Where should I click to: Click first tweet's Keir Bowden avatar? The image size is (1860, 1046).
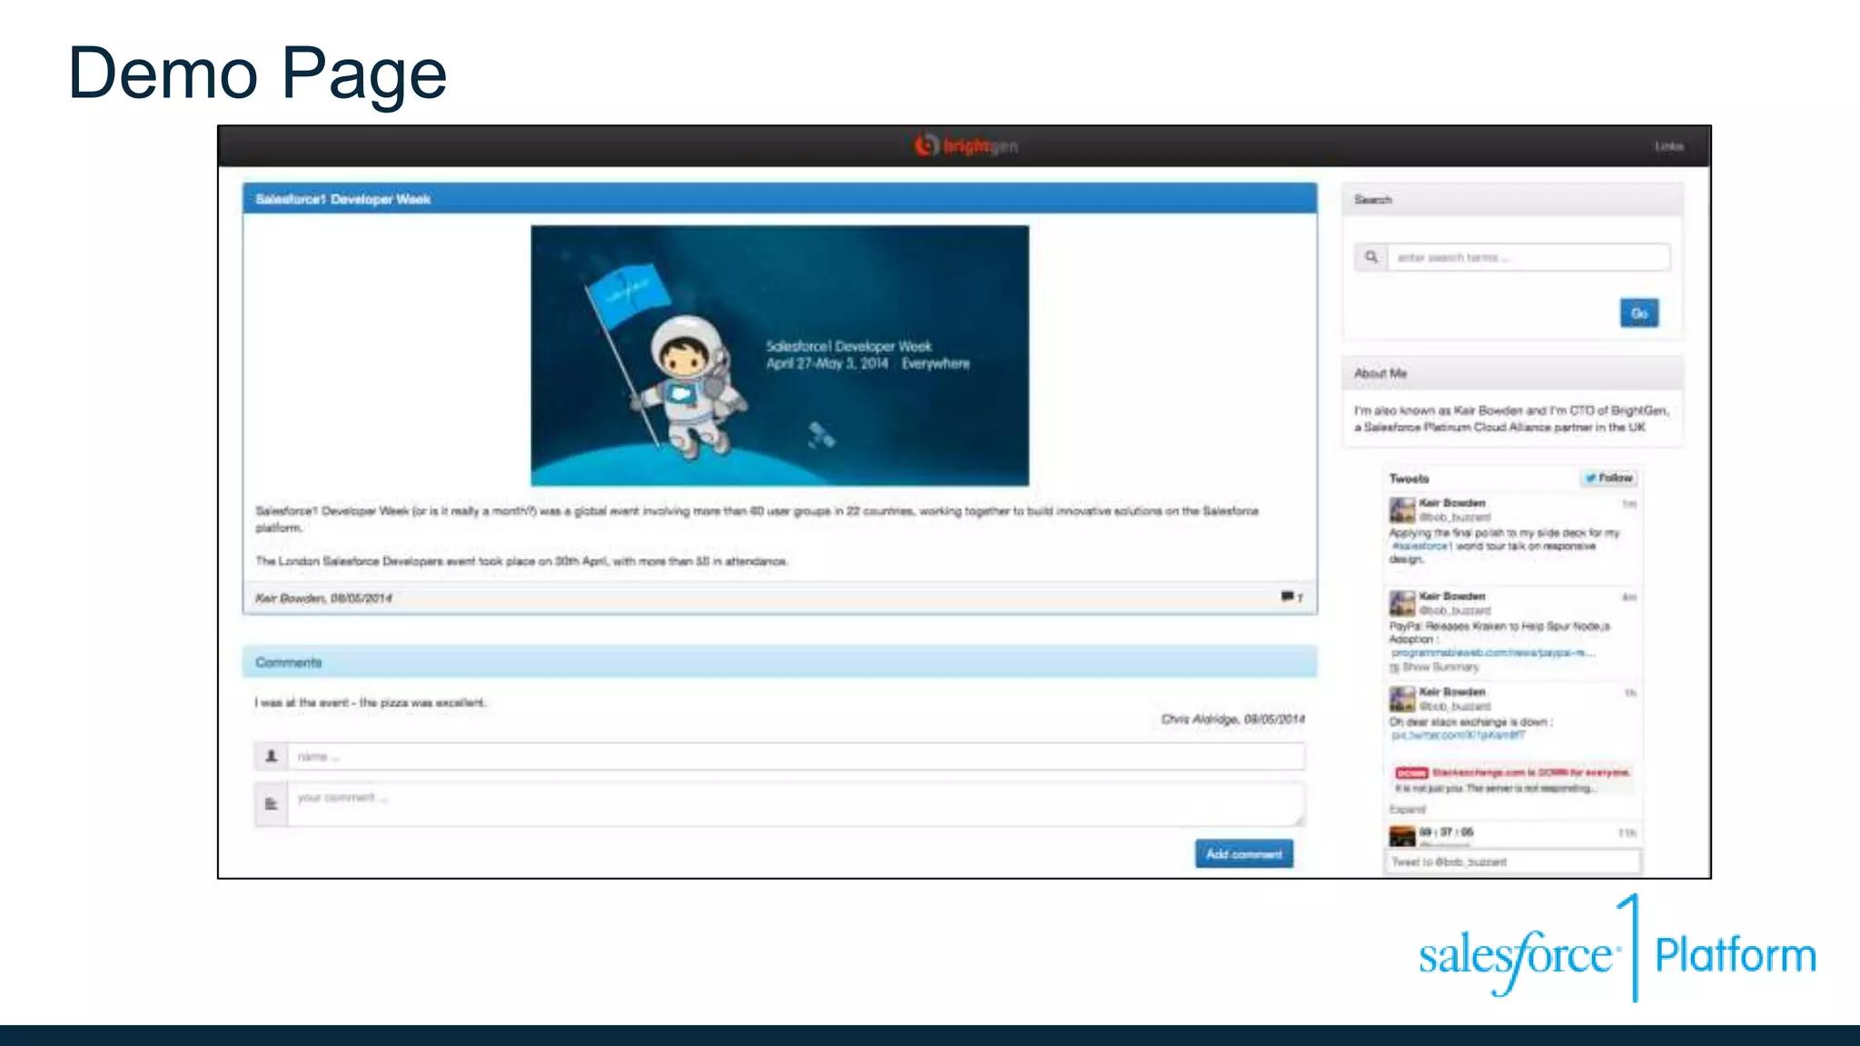pyautogui.click(x=1402, y=509)
